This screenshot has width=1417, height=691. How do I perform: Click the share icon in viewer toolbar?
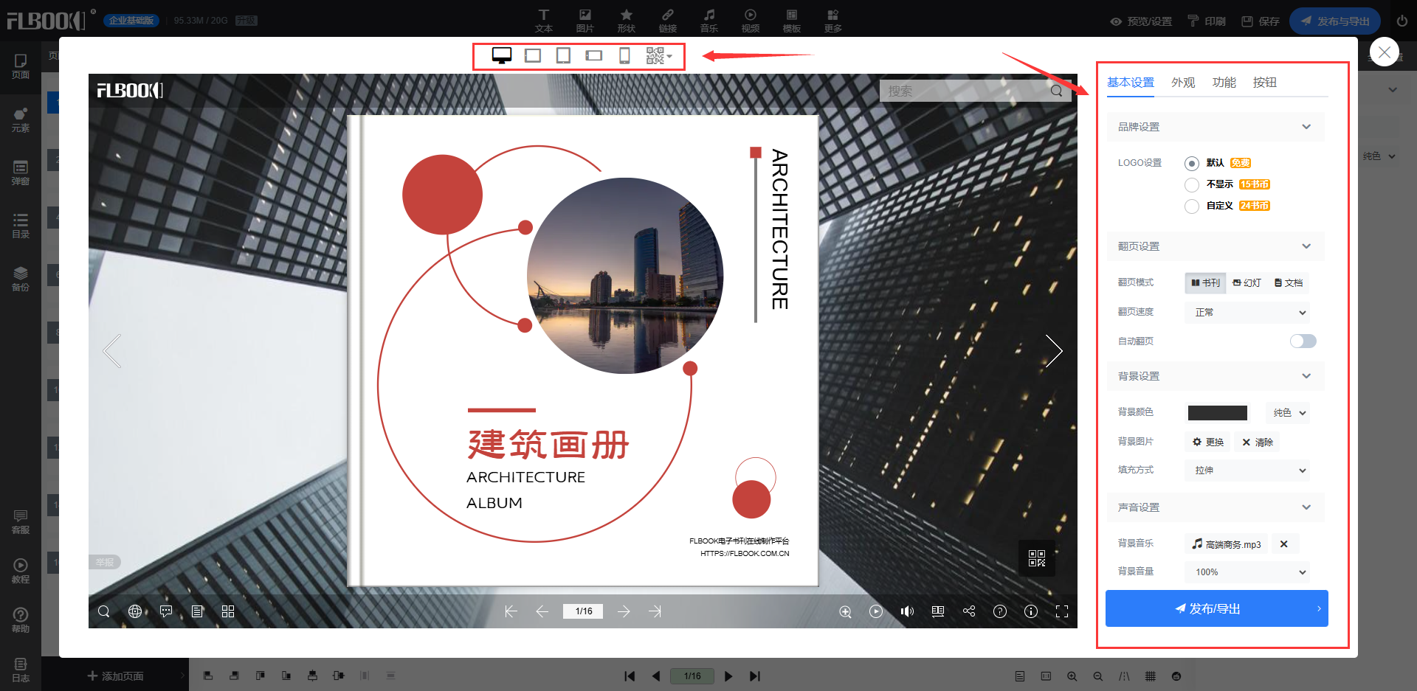(969, 611)
